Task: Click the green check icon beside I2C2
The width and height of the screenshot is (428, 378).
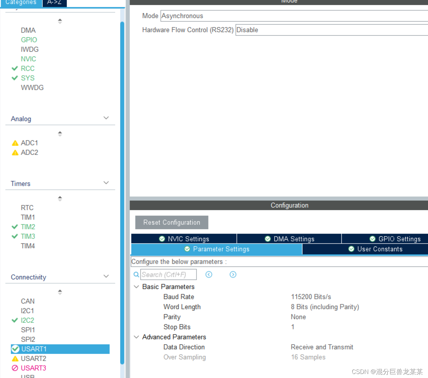Action: [15, 320]
